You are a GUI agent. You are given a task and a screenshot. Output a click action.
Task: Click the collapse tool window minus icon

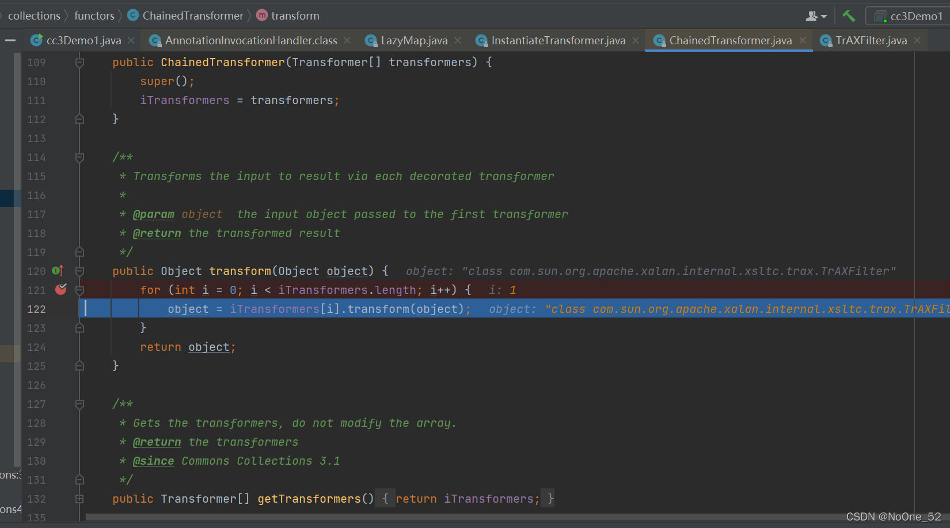click(x=10, y=40)
